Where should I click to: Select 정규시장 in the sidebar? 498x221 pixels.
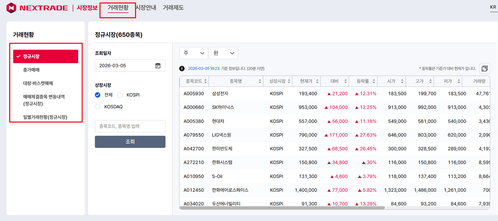[x=46, y=56]
